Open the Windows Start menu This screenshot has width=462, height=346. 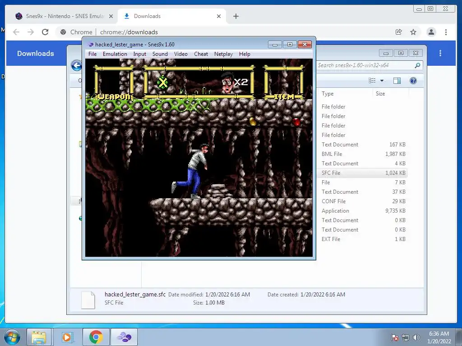pos(12,337)
